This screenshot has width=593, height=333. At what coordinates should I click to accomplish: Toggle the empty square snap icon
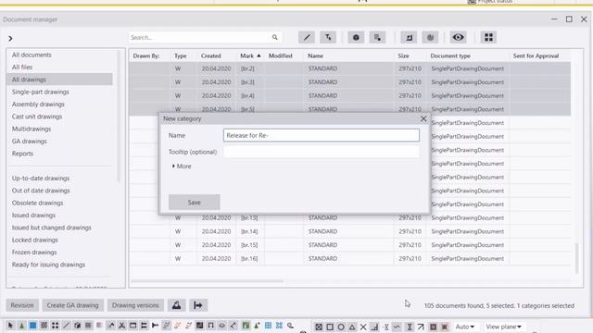tap(330, 327)
